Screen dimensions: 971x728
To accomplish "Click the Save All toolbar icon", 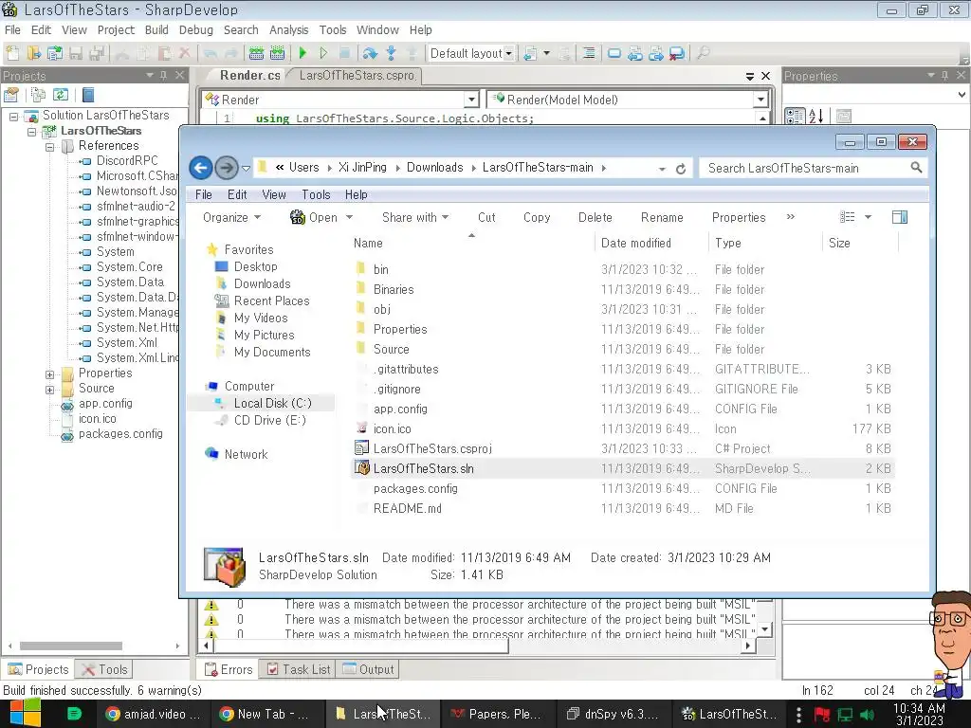I will (97, 53).
